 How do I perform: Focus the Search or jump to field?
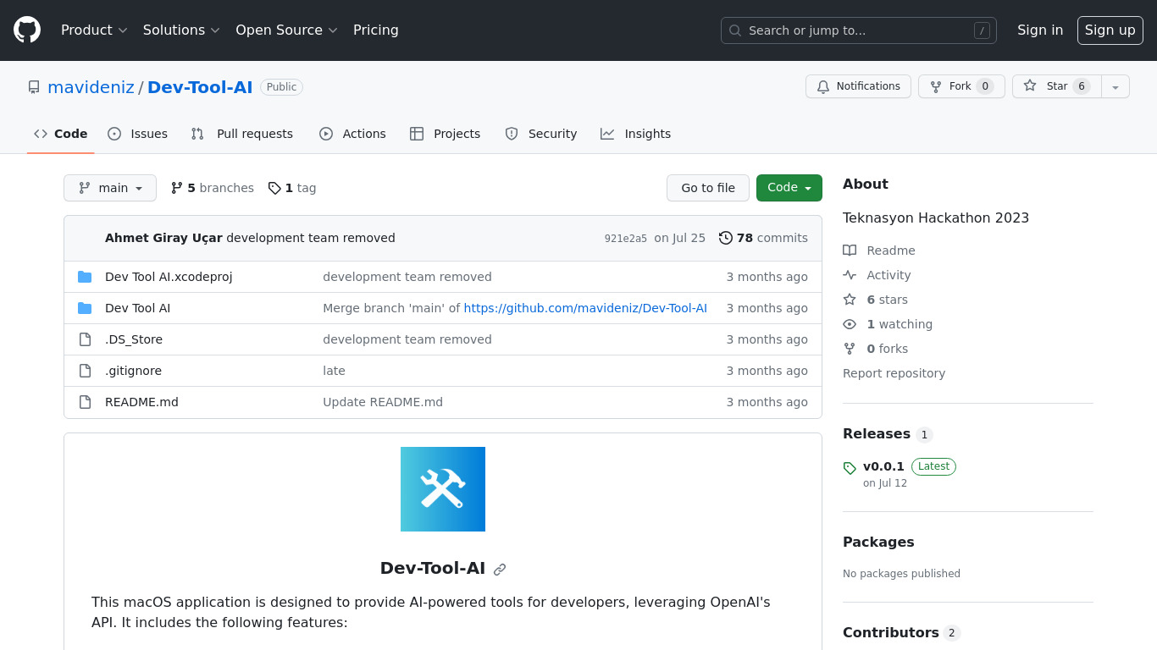[x=859, y=30]
